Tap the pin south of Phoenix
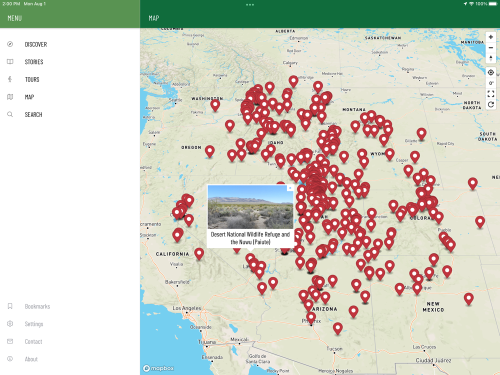Viewport: 500px width, 375px height. [x=337, y=329]
